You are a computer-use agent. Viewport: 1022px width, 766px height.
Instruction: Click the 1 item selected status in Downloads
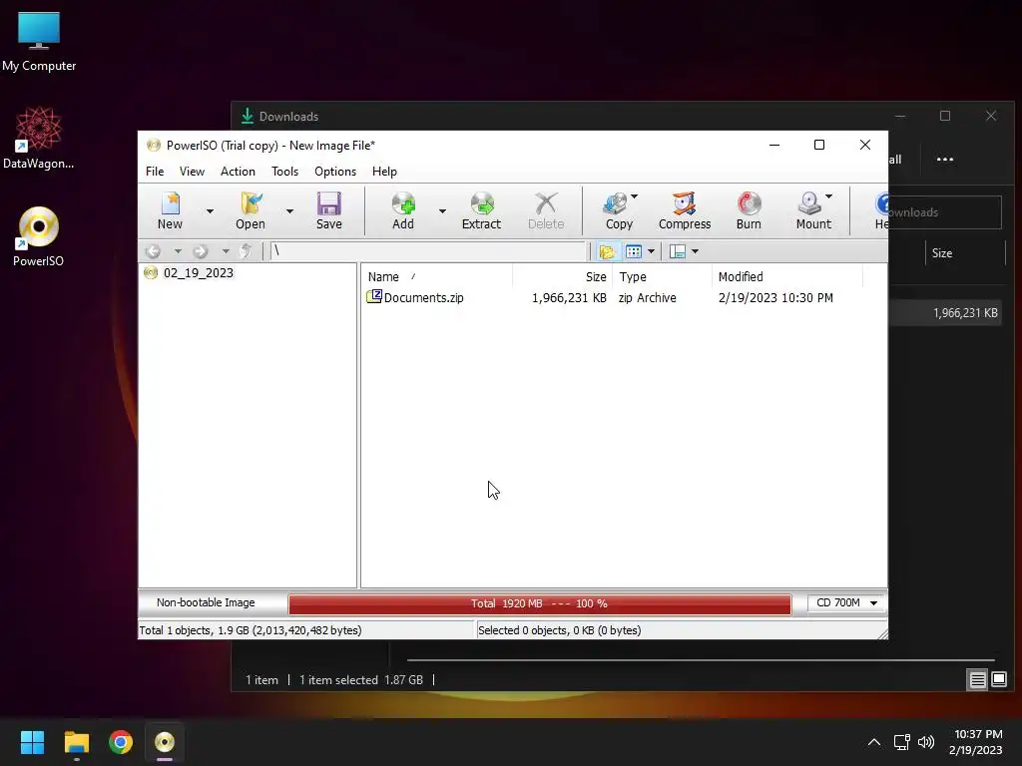click(x=361, y=680)
